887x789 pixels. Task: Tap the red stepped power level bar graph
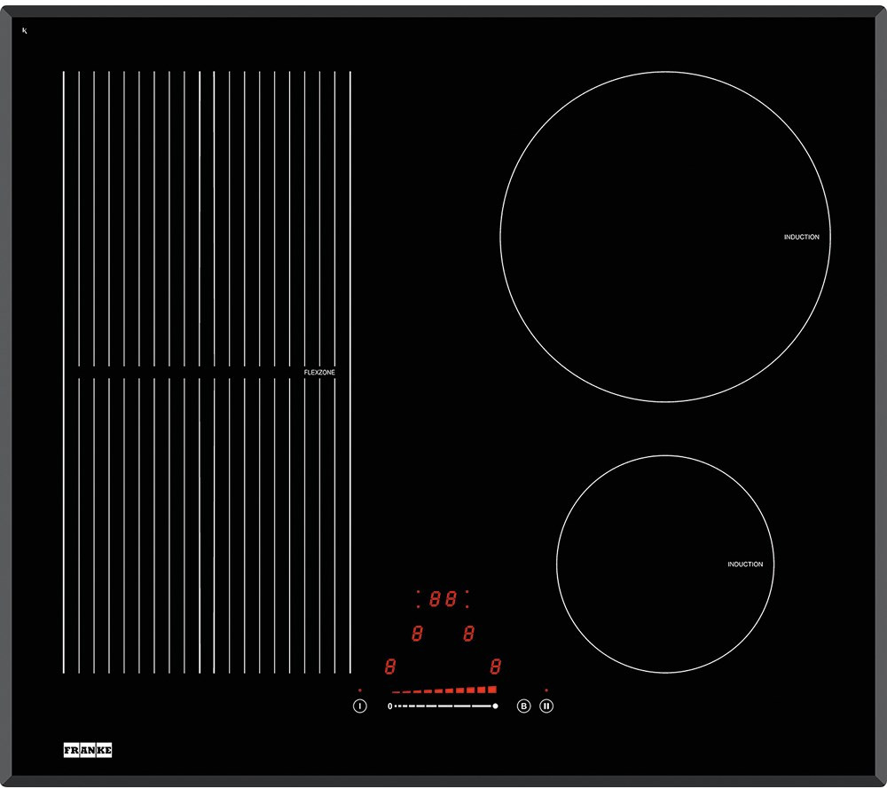point(444,690)
